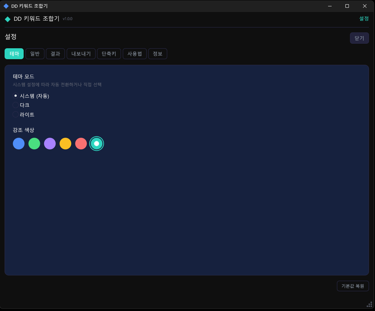This screenshot has width=375, height=311.
Task: Click the teal diamond app logo
Action: (x=8, y=19)
